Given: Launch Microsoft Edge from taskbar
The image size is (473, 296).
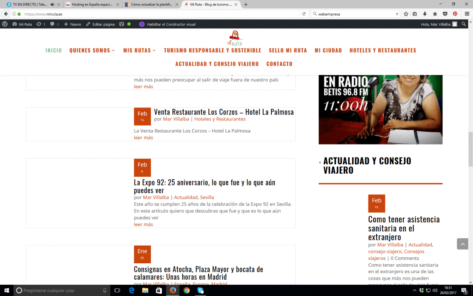Looking at the screenshot, I should tap(132, 290).
